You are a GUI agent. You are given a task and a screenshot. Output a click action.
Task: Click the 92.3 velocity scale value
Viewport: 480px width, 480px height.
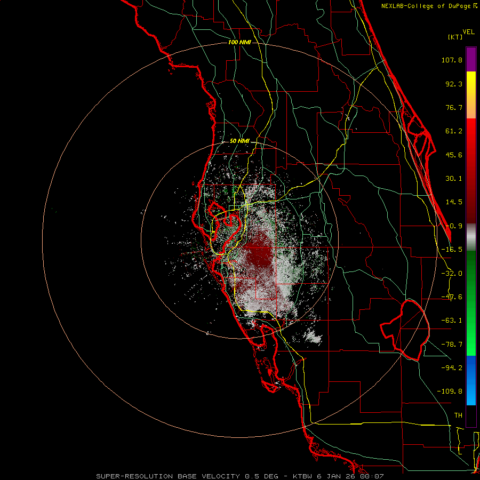[x=454, y=84]
